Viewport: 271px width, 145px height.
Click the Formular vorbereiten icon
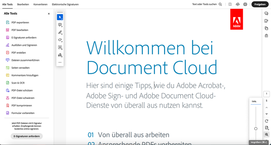[x=8, y=113]
